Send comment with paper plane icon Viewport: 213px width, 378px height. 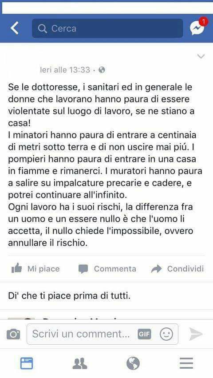[x=196, y=334]
